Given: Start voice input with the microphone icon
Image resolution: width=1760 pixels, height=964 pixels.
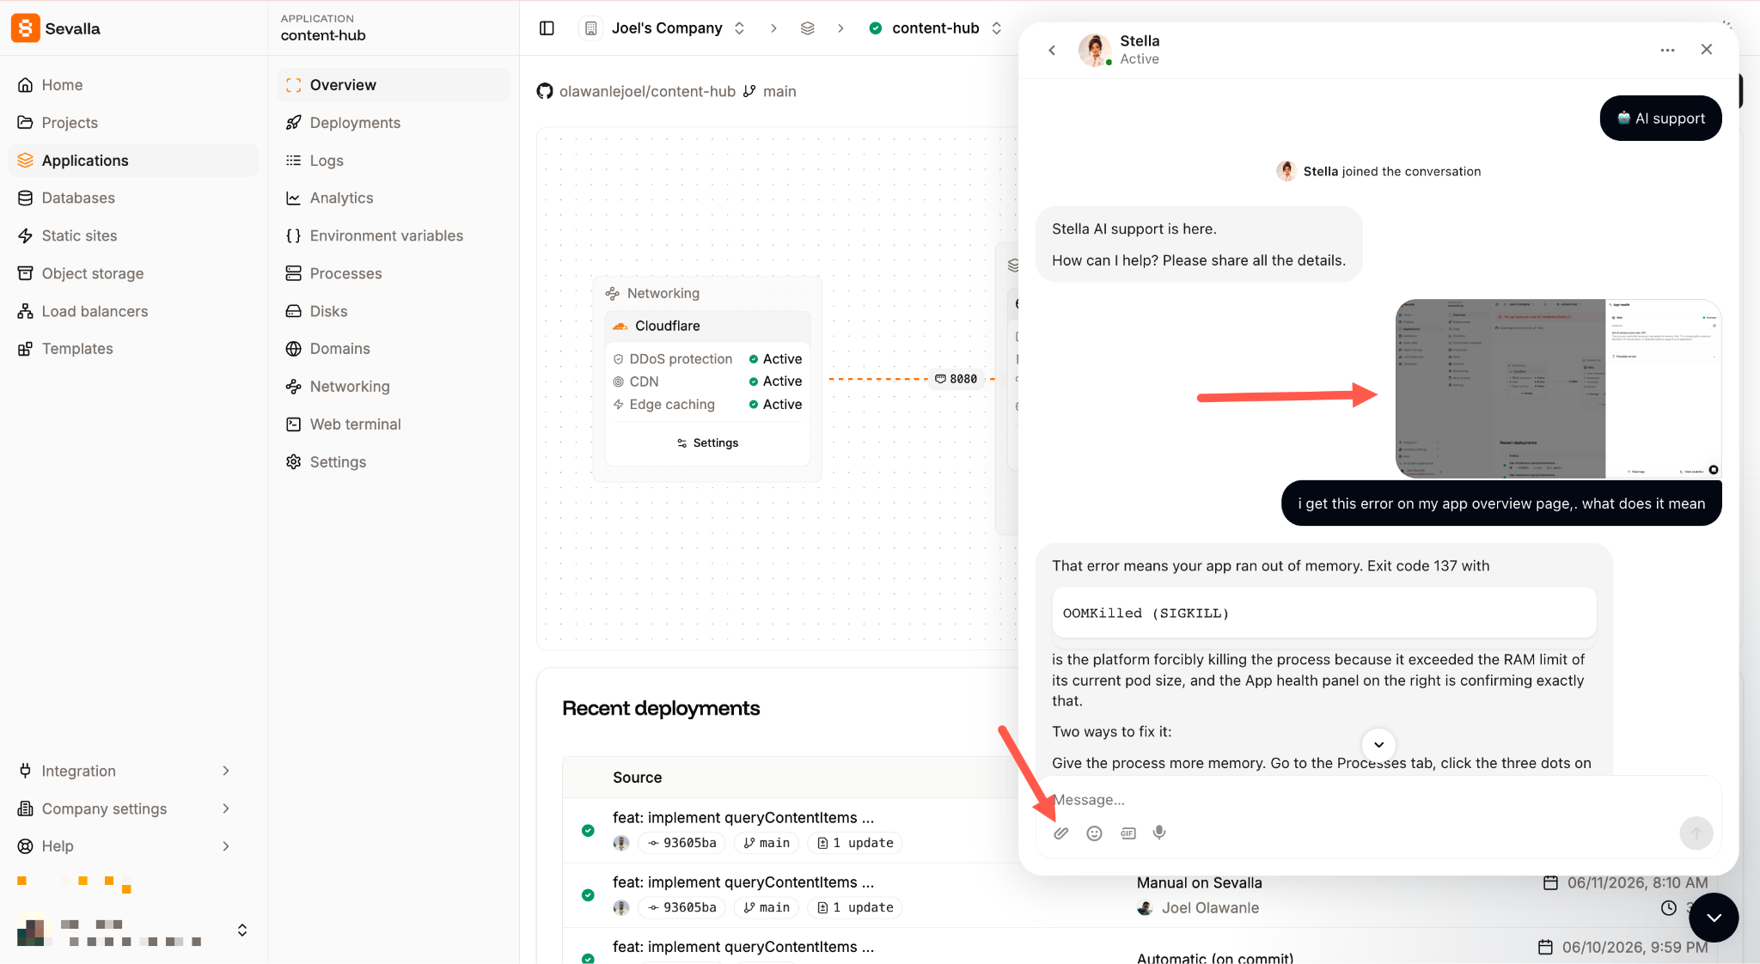Looking at the screenshot, I should pyautogui.click(x=1159, y=833).
